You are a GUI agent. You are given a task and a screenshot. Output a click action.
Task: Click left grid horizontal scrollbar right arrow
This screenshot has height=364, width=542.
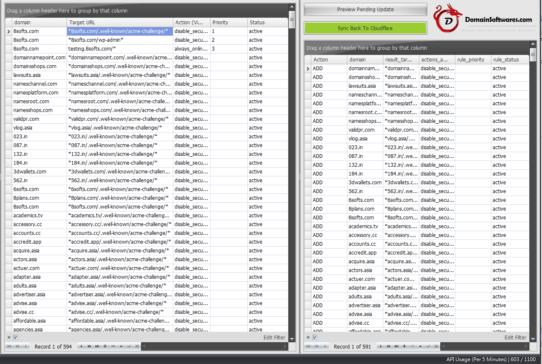[285, 346]
